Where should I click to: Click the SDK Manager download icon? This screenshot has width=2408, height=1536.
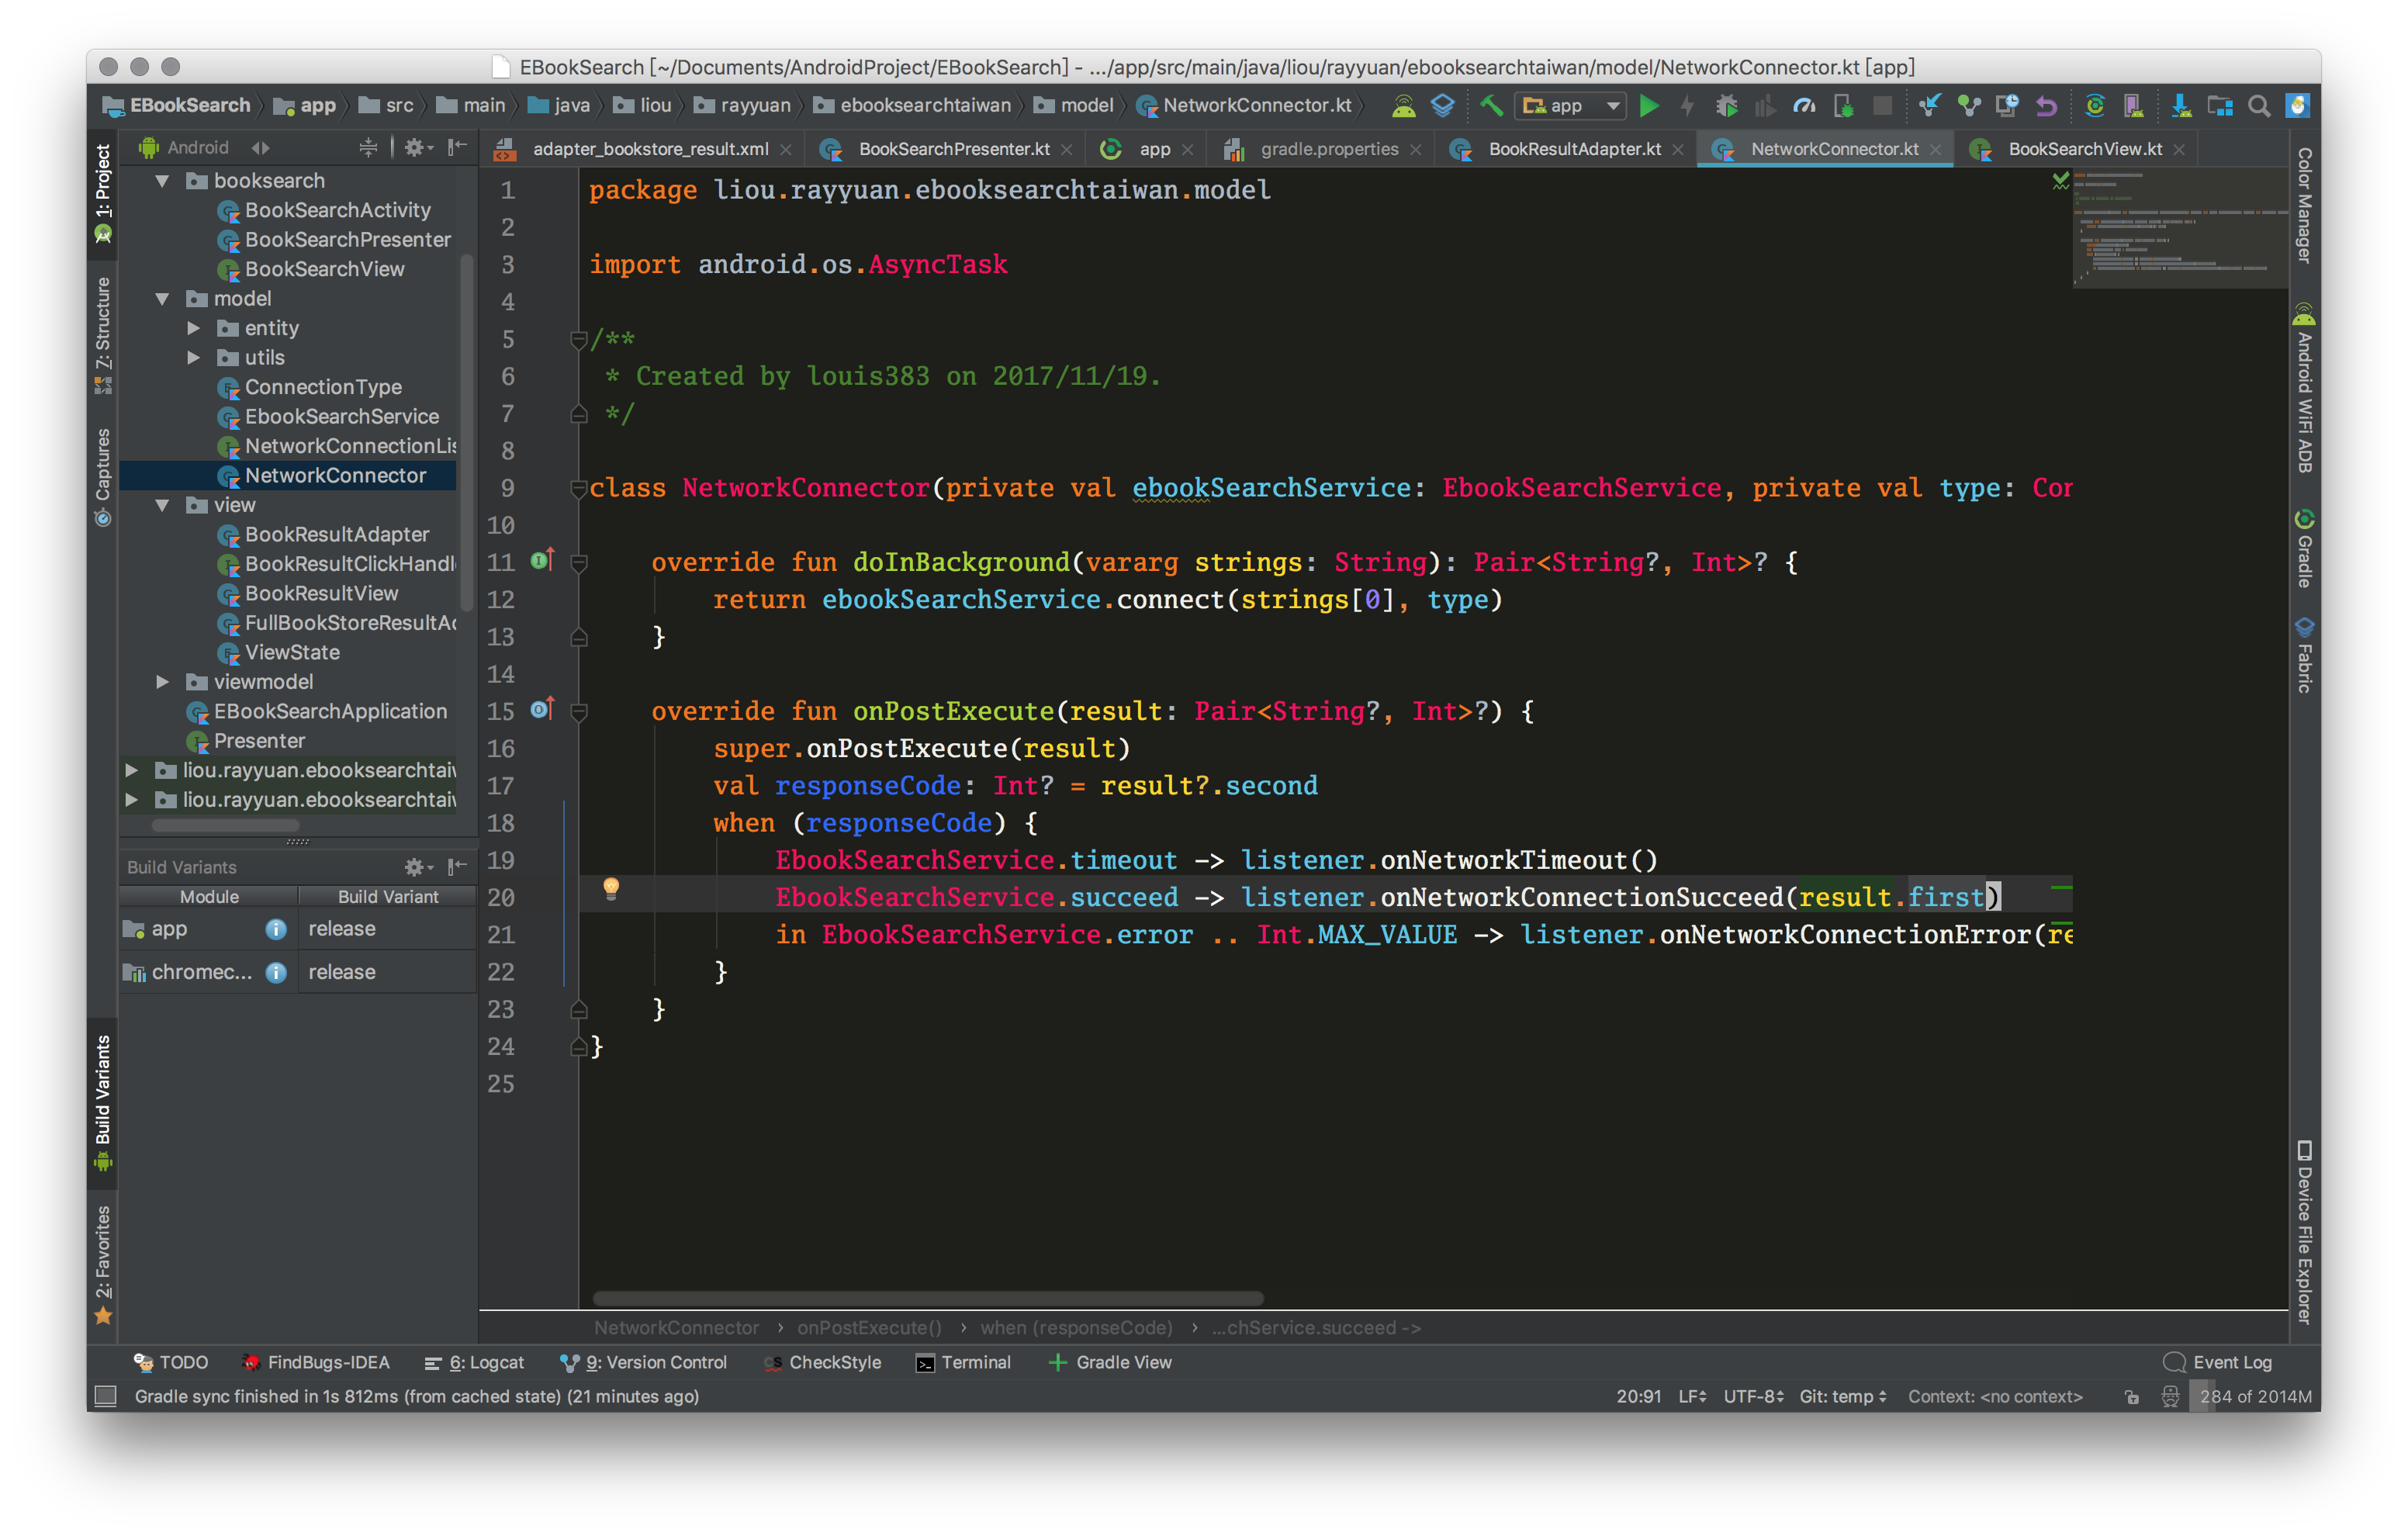(2180, 106)
